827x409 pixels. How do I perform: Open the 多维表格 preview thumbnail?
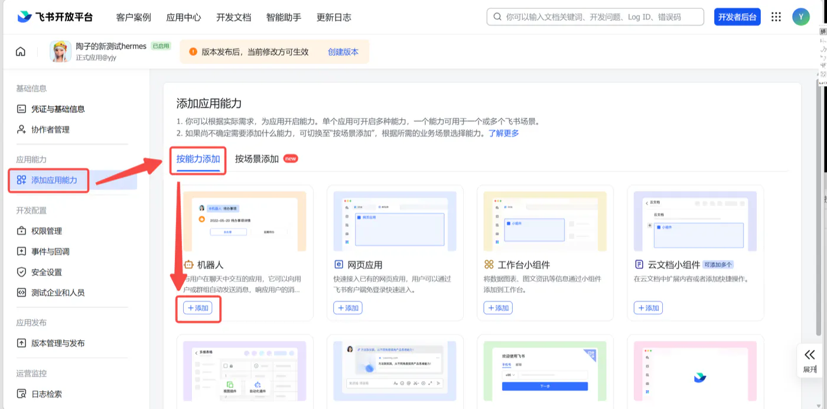245,371
